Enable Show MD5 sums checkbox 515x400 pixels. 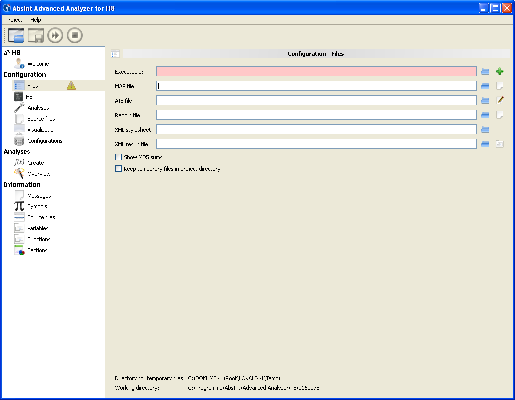point(119,157)
